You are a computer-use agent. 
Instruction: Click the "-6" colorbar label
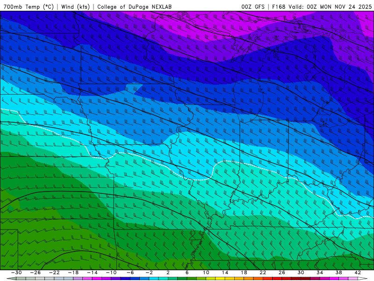130,273
